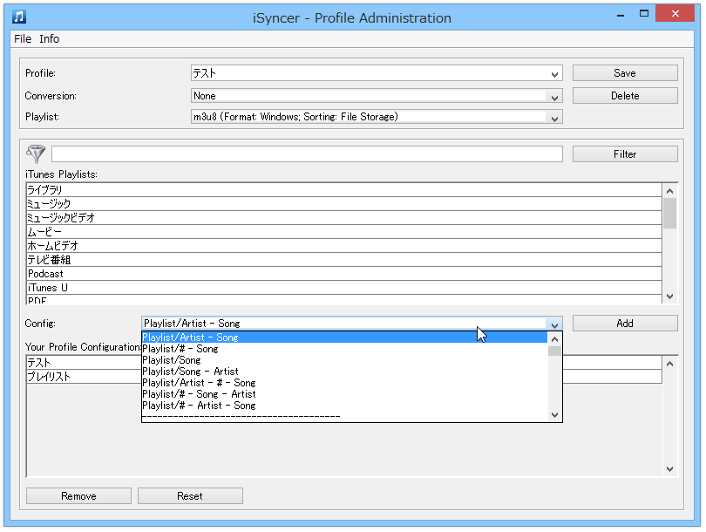Click profile configuration scrollbar down arrow

(670, 469)
